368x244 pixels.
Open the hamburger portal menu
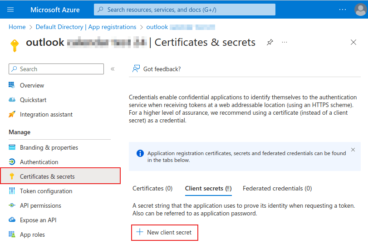10,10
